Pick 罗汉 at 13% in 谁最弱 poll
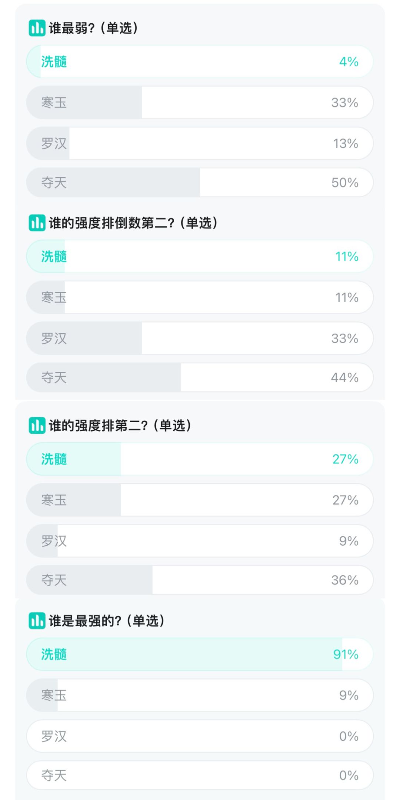Image resolution: width=400 pixels, height=800 pixels. [x=200, y=143]
